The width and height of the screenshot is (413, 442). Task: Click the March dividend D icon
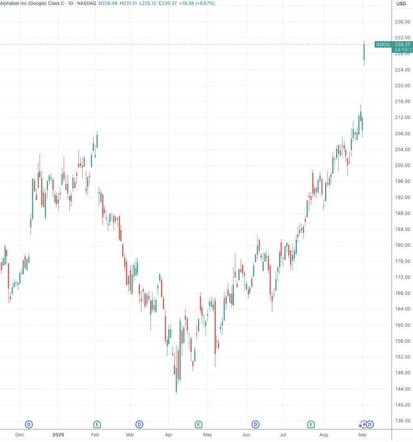pos(139,424)
